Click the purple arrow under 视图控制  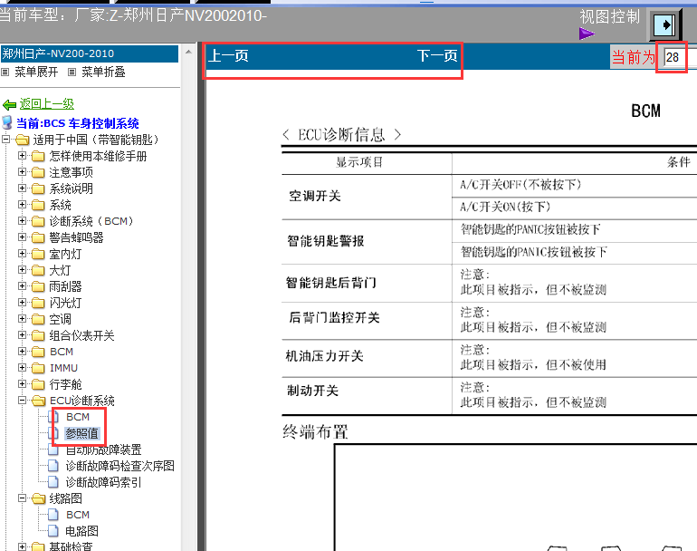point(587,34)
